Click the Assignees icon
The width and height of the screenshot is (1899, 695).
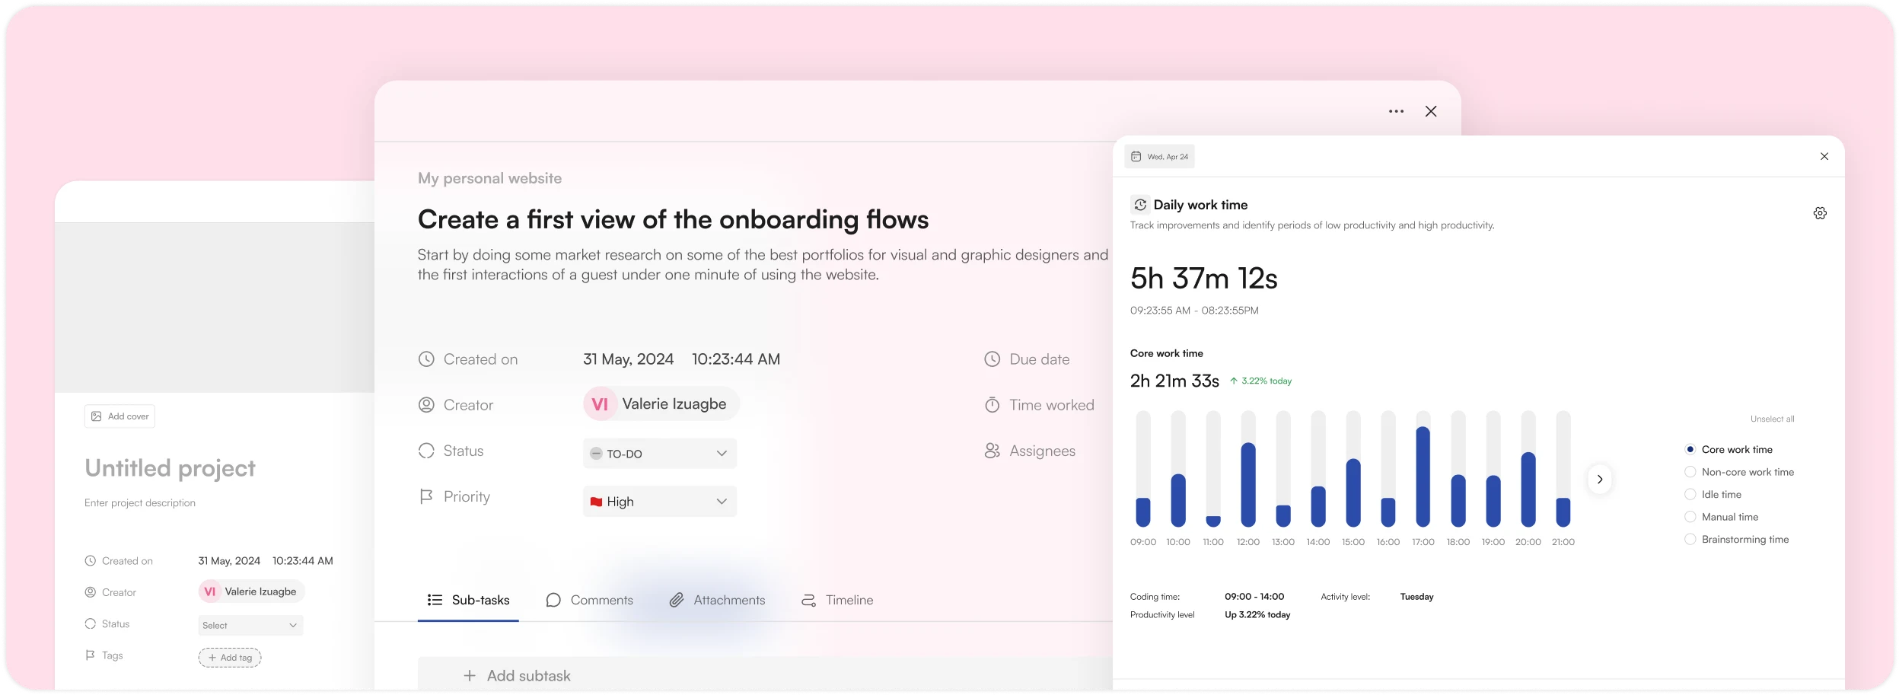tap(991, 451)
